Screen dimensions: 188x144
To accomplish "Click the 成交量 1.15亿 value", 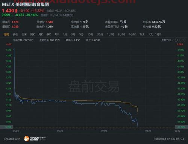I will 84,27.
